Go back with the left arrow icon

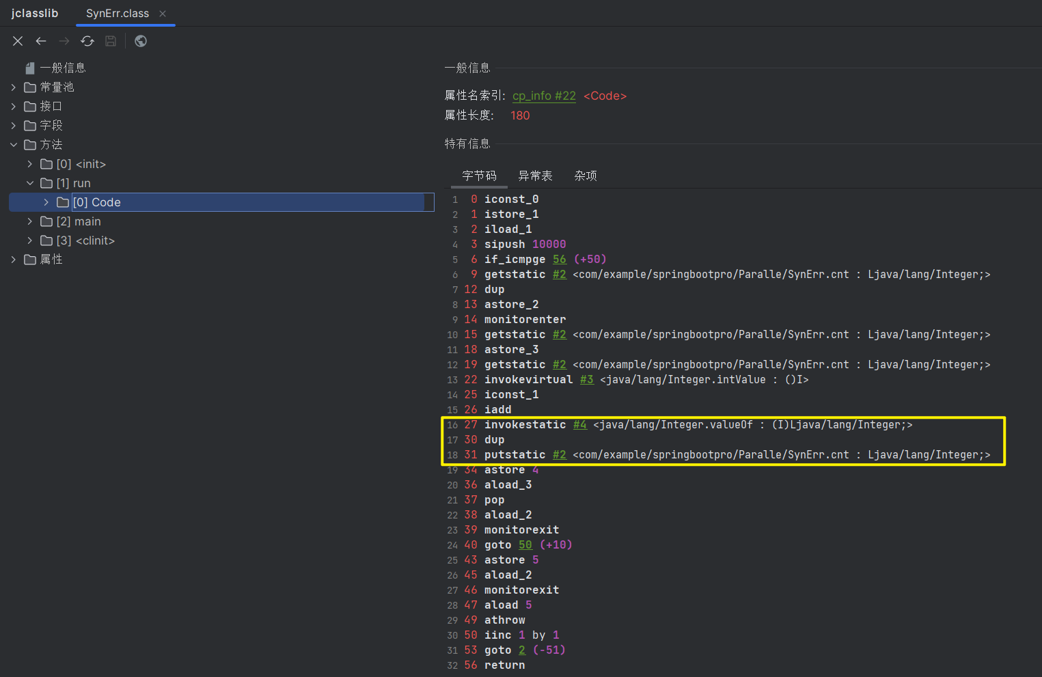[41, 41]
